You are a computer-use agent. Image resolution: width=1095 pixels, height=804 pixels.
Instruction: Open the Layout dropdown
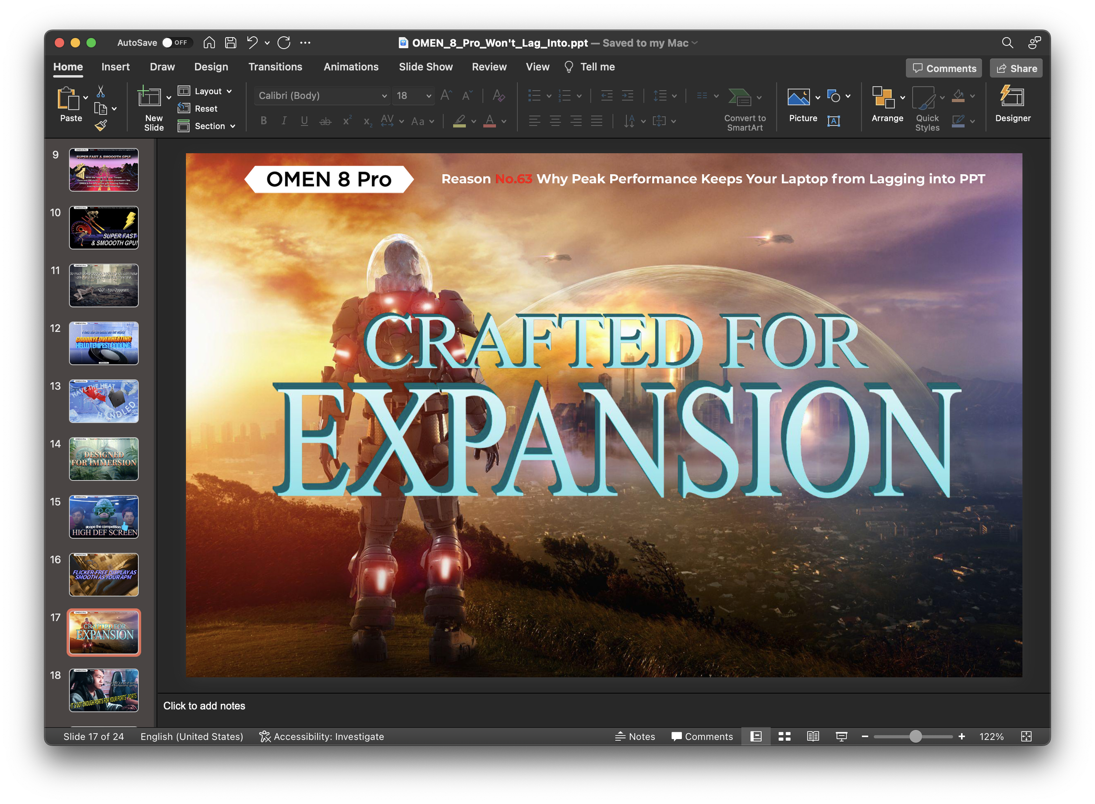tap(205, 91)
